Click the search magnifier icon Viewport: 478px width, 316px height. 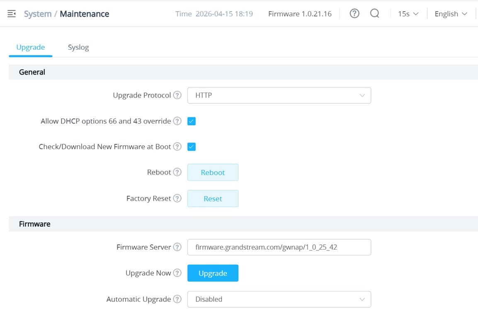375,14
